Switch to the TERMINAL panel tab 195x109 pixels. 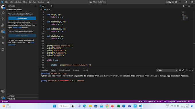[76, 70]
